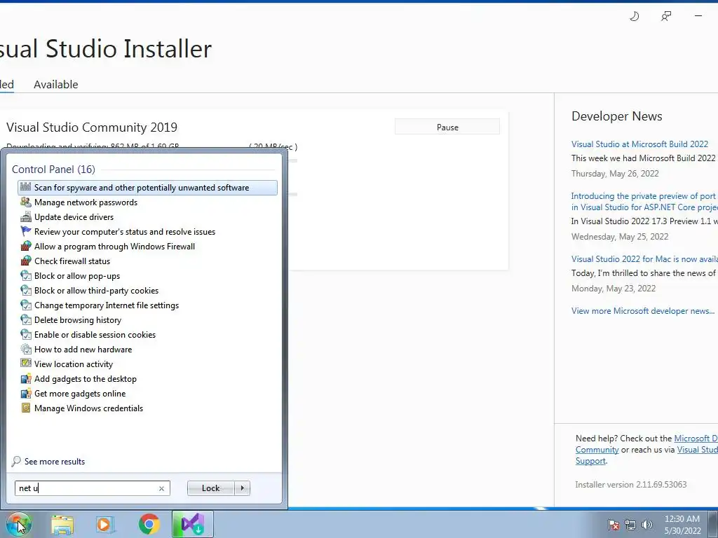718x538 pixels.
Task: Click the Delete browsing history icon
Action: point(26,319)
